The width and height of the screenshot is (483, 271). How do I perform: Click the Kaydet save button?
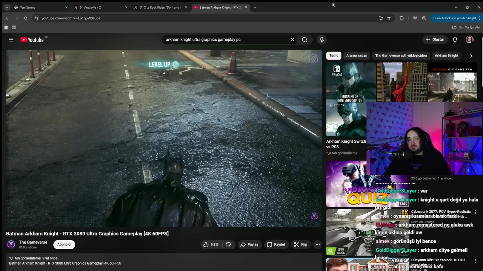pyautogui.click(x=276, y=245)
